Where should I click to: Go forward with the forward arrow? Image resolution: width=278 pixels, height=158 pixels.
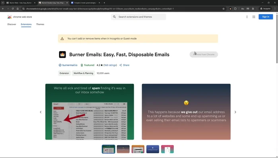pos(8,9)
